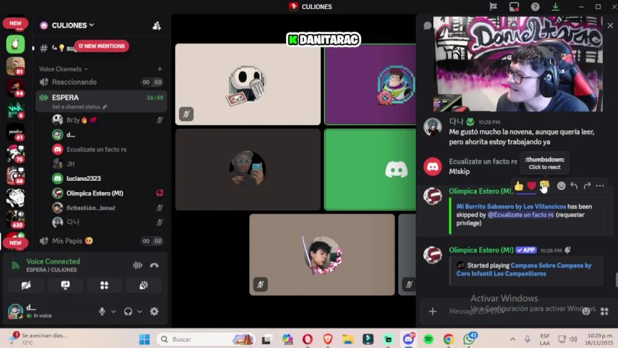Select participant Br3y in voice list
Screen dimensions: 618x348
[x=109, y=120]
